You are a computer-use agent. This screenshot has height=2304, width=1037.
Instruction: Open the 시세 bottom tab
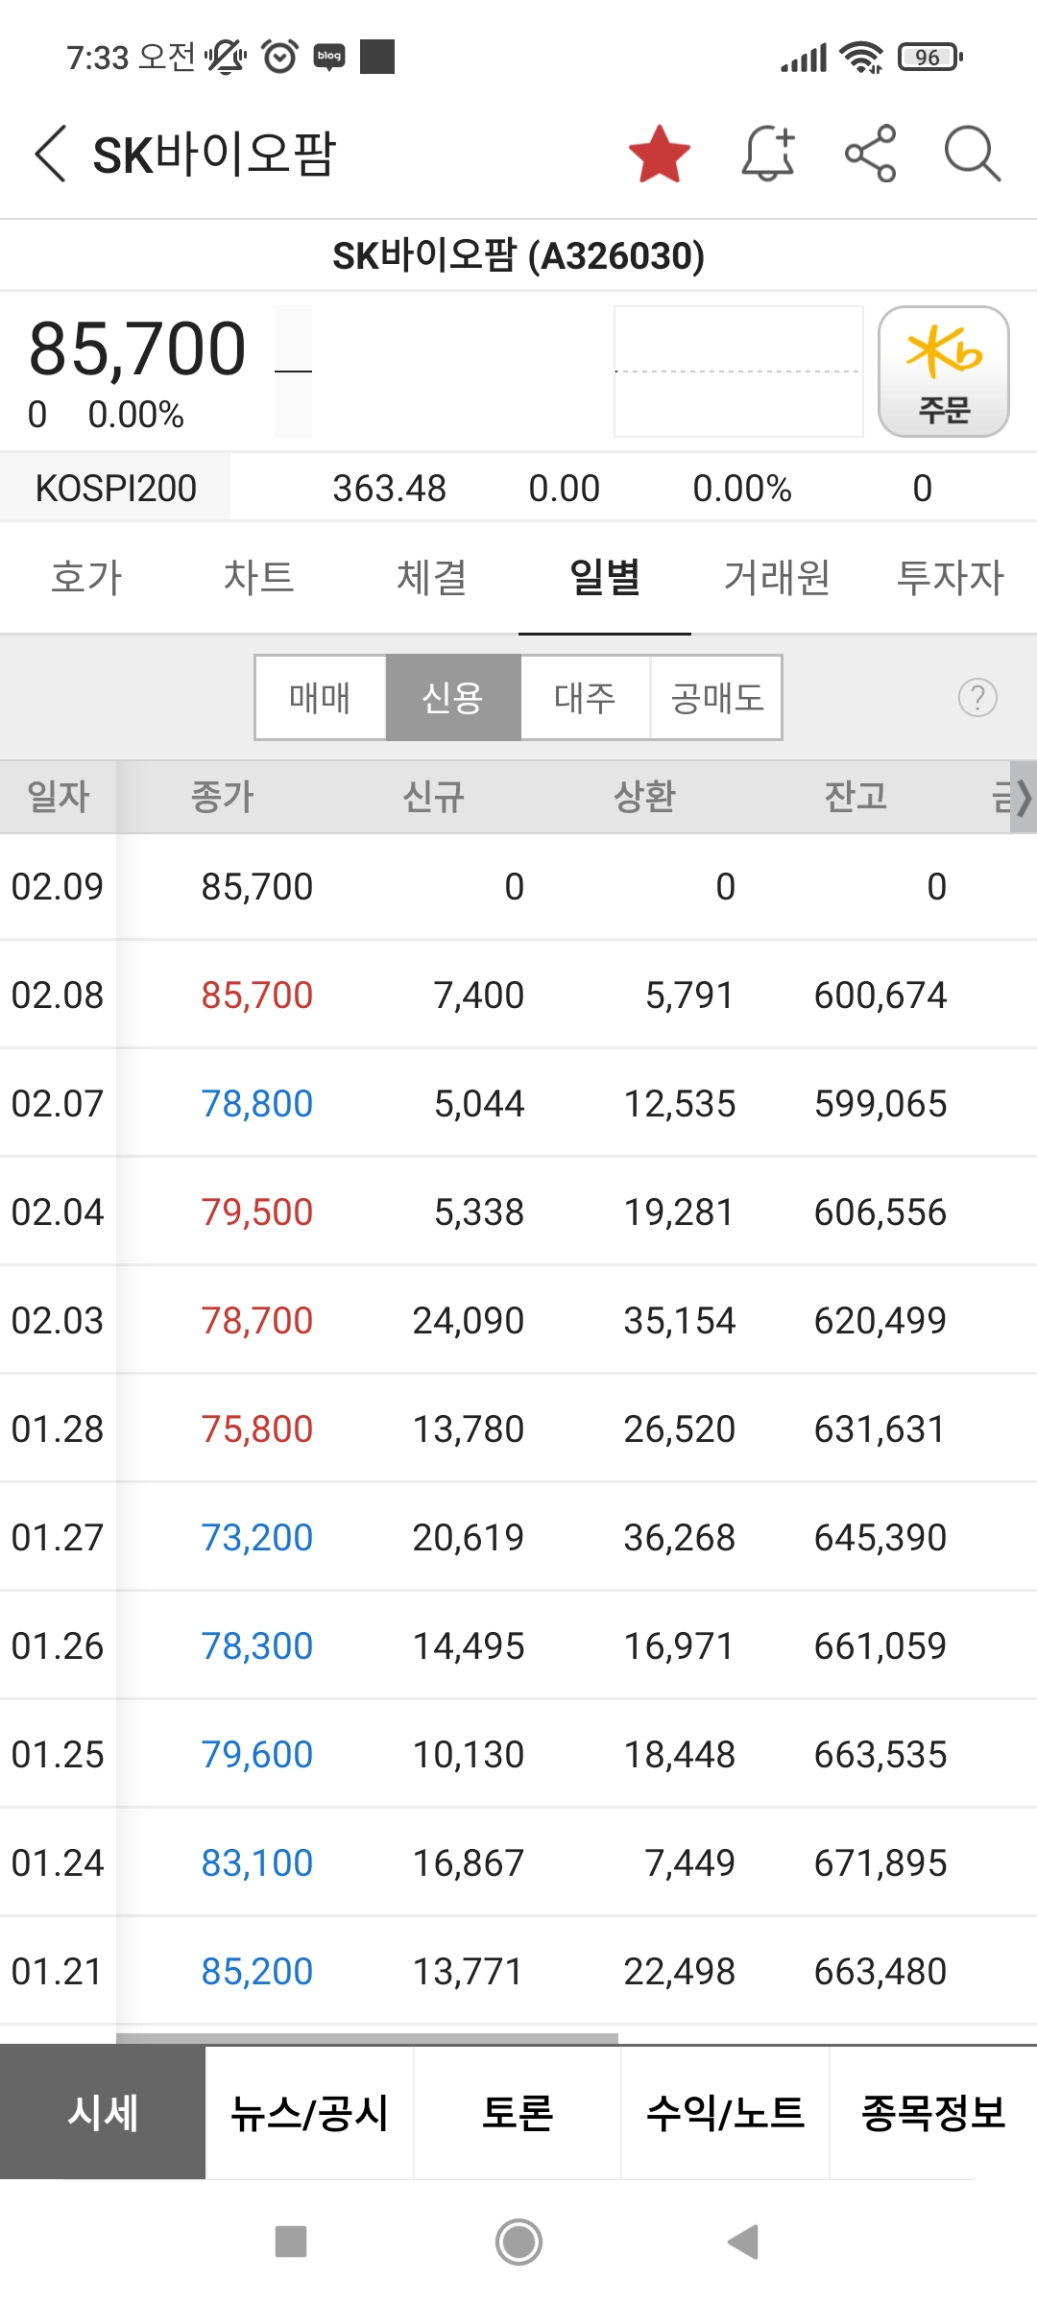click(x=103, y=2113)
